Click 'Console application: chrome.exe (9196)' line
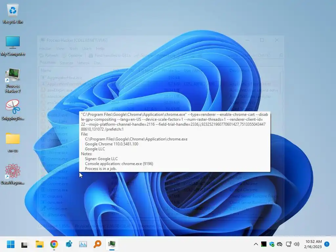The image size is (336, 252). pyautogui.click(x=119, y=164)
